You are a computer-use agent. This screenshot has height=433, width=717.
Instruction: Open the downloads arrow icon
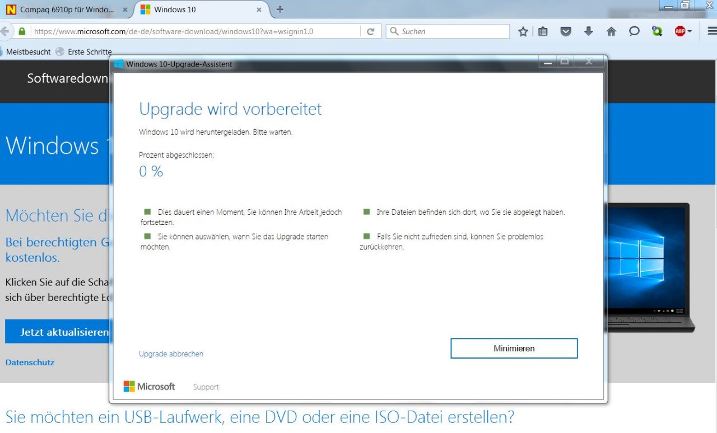pos(588,31)
